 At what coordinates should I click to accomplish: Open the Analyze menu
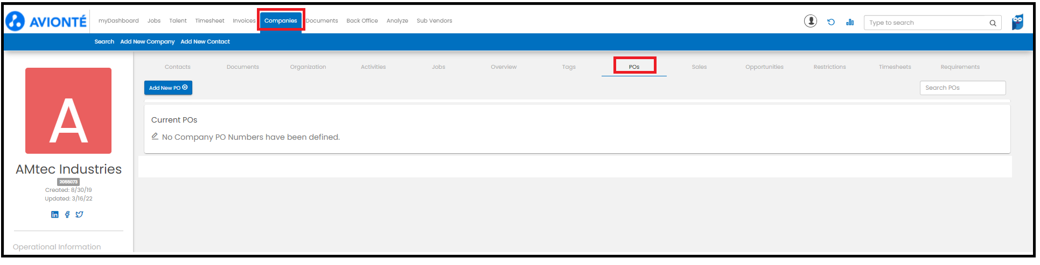[x=397, y=21]
